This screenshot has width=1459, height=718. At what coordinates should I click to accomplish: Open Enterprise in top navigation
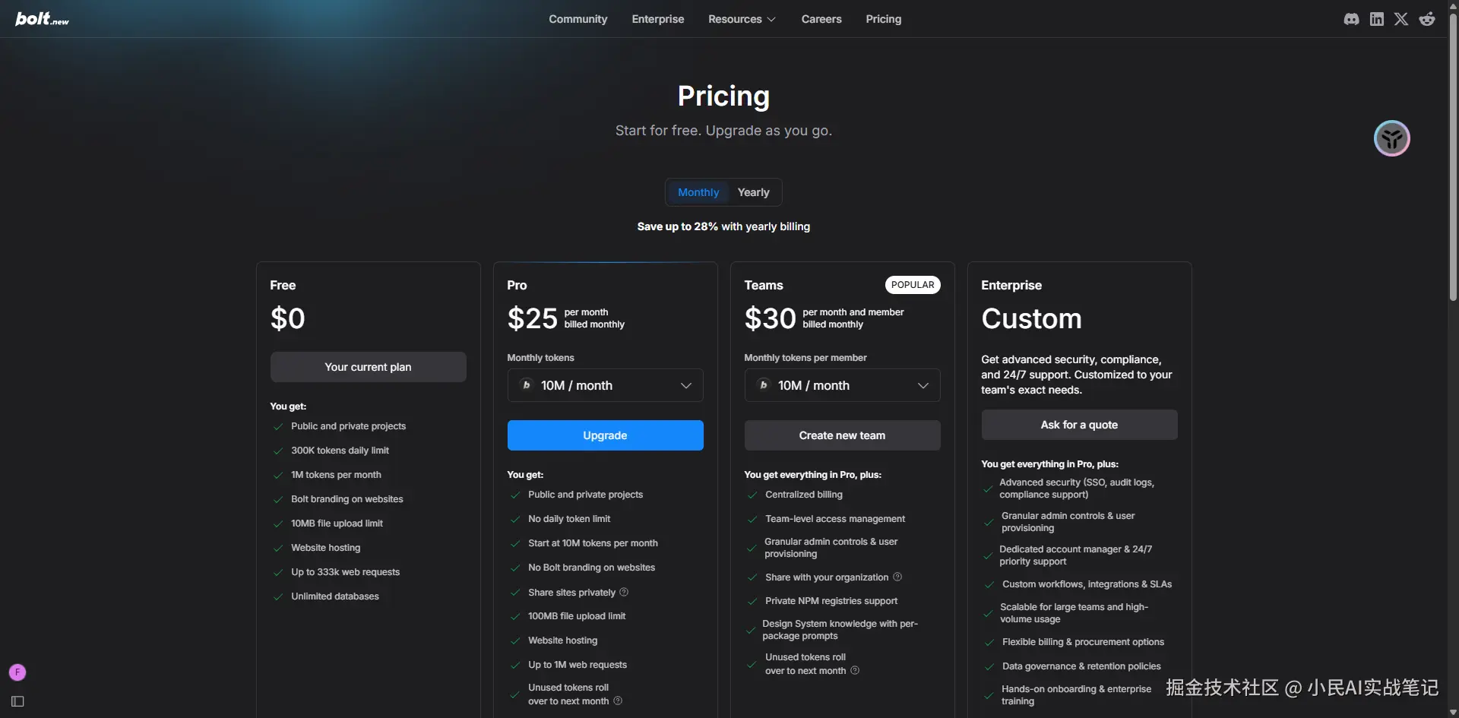657,19
